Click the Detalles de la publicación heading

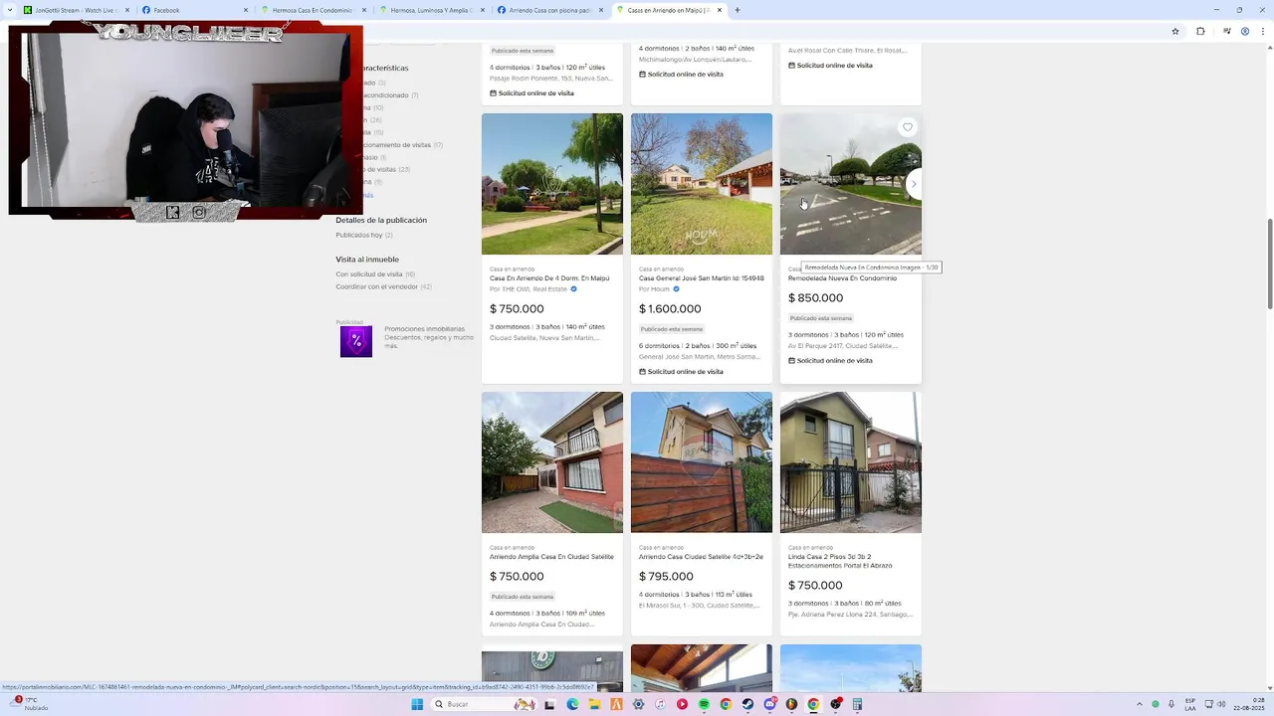click(x=381, y=221)
